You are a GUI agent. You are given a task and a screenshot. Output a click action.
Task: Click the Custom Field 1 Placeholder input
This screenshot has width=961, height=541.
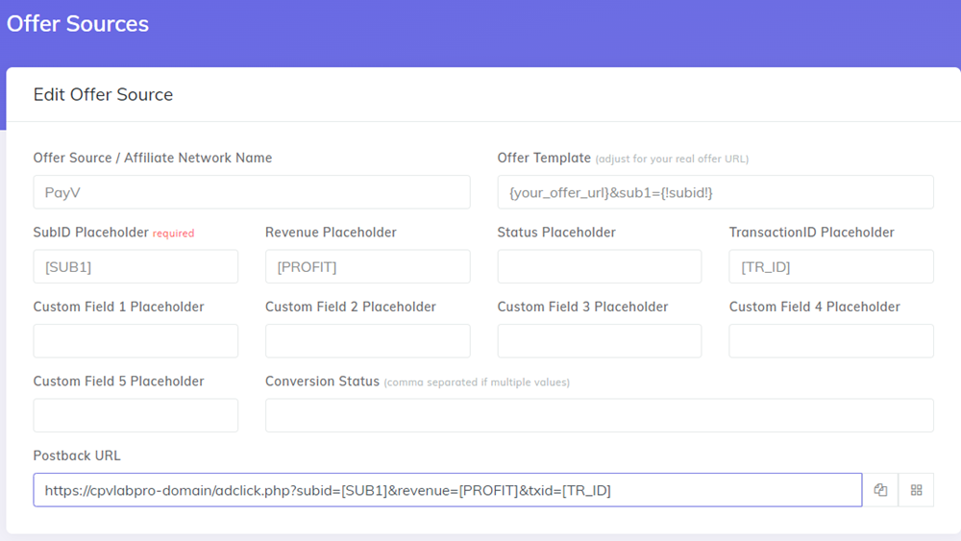point(136,341)
